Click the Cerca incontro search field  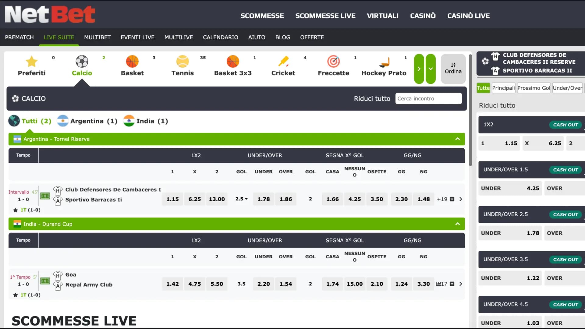pyautogui.click(x=428, y=98)
